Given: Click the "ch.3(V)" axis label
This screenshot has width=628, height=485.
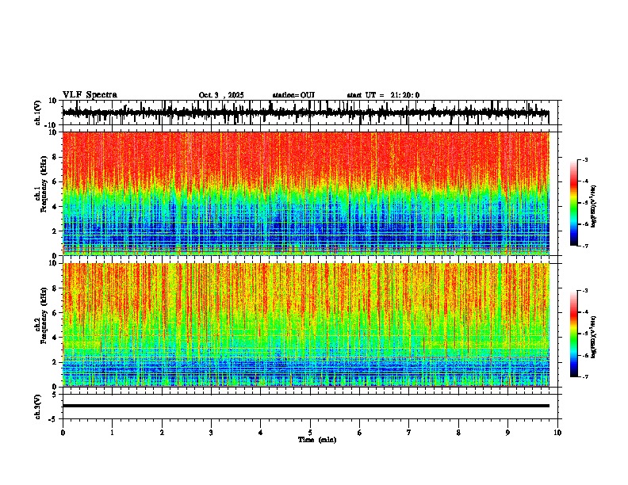Looking at the screenshot, I should coord(38,407).
